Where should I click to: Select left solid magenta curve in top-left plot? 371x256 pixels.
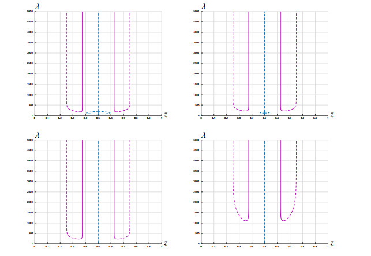pos(83,58)
